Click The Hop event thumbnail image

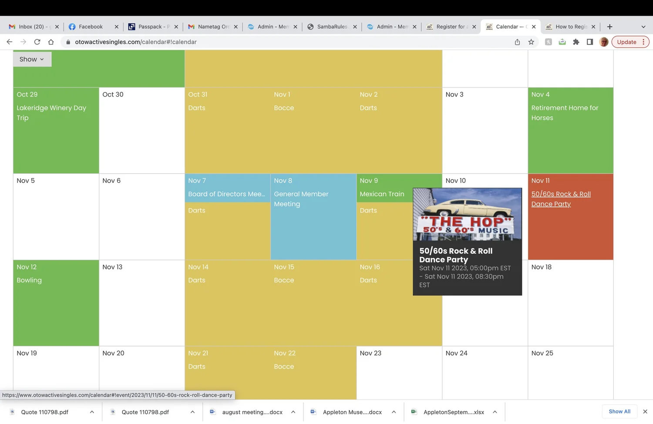coord(467,215)
